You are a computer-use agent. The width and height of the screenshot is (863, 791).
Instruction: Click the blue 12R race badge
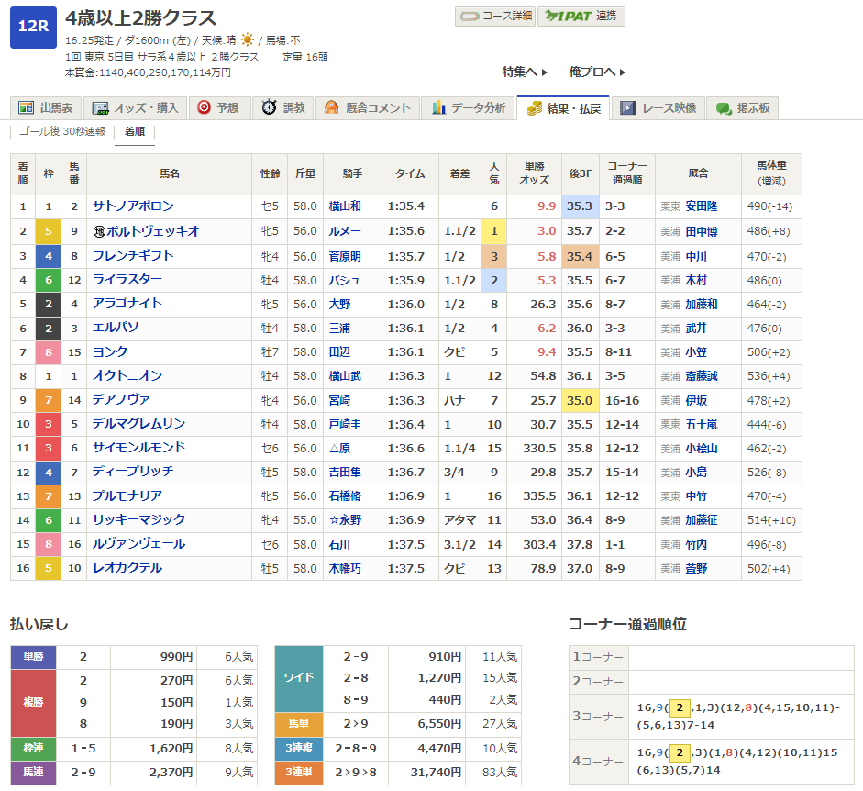33,26
